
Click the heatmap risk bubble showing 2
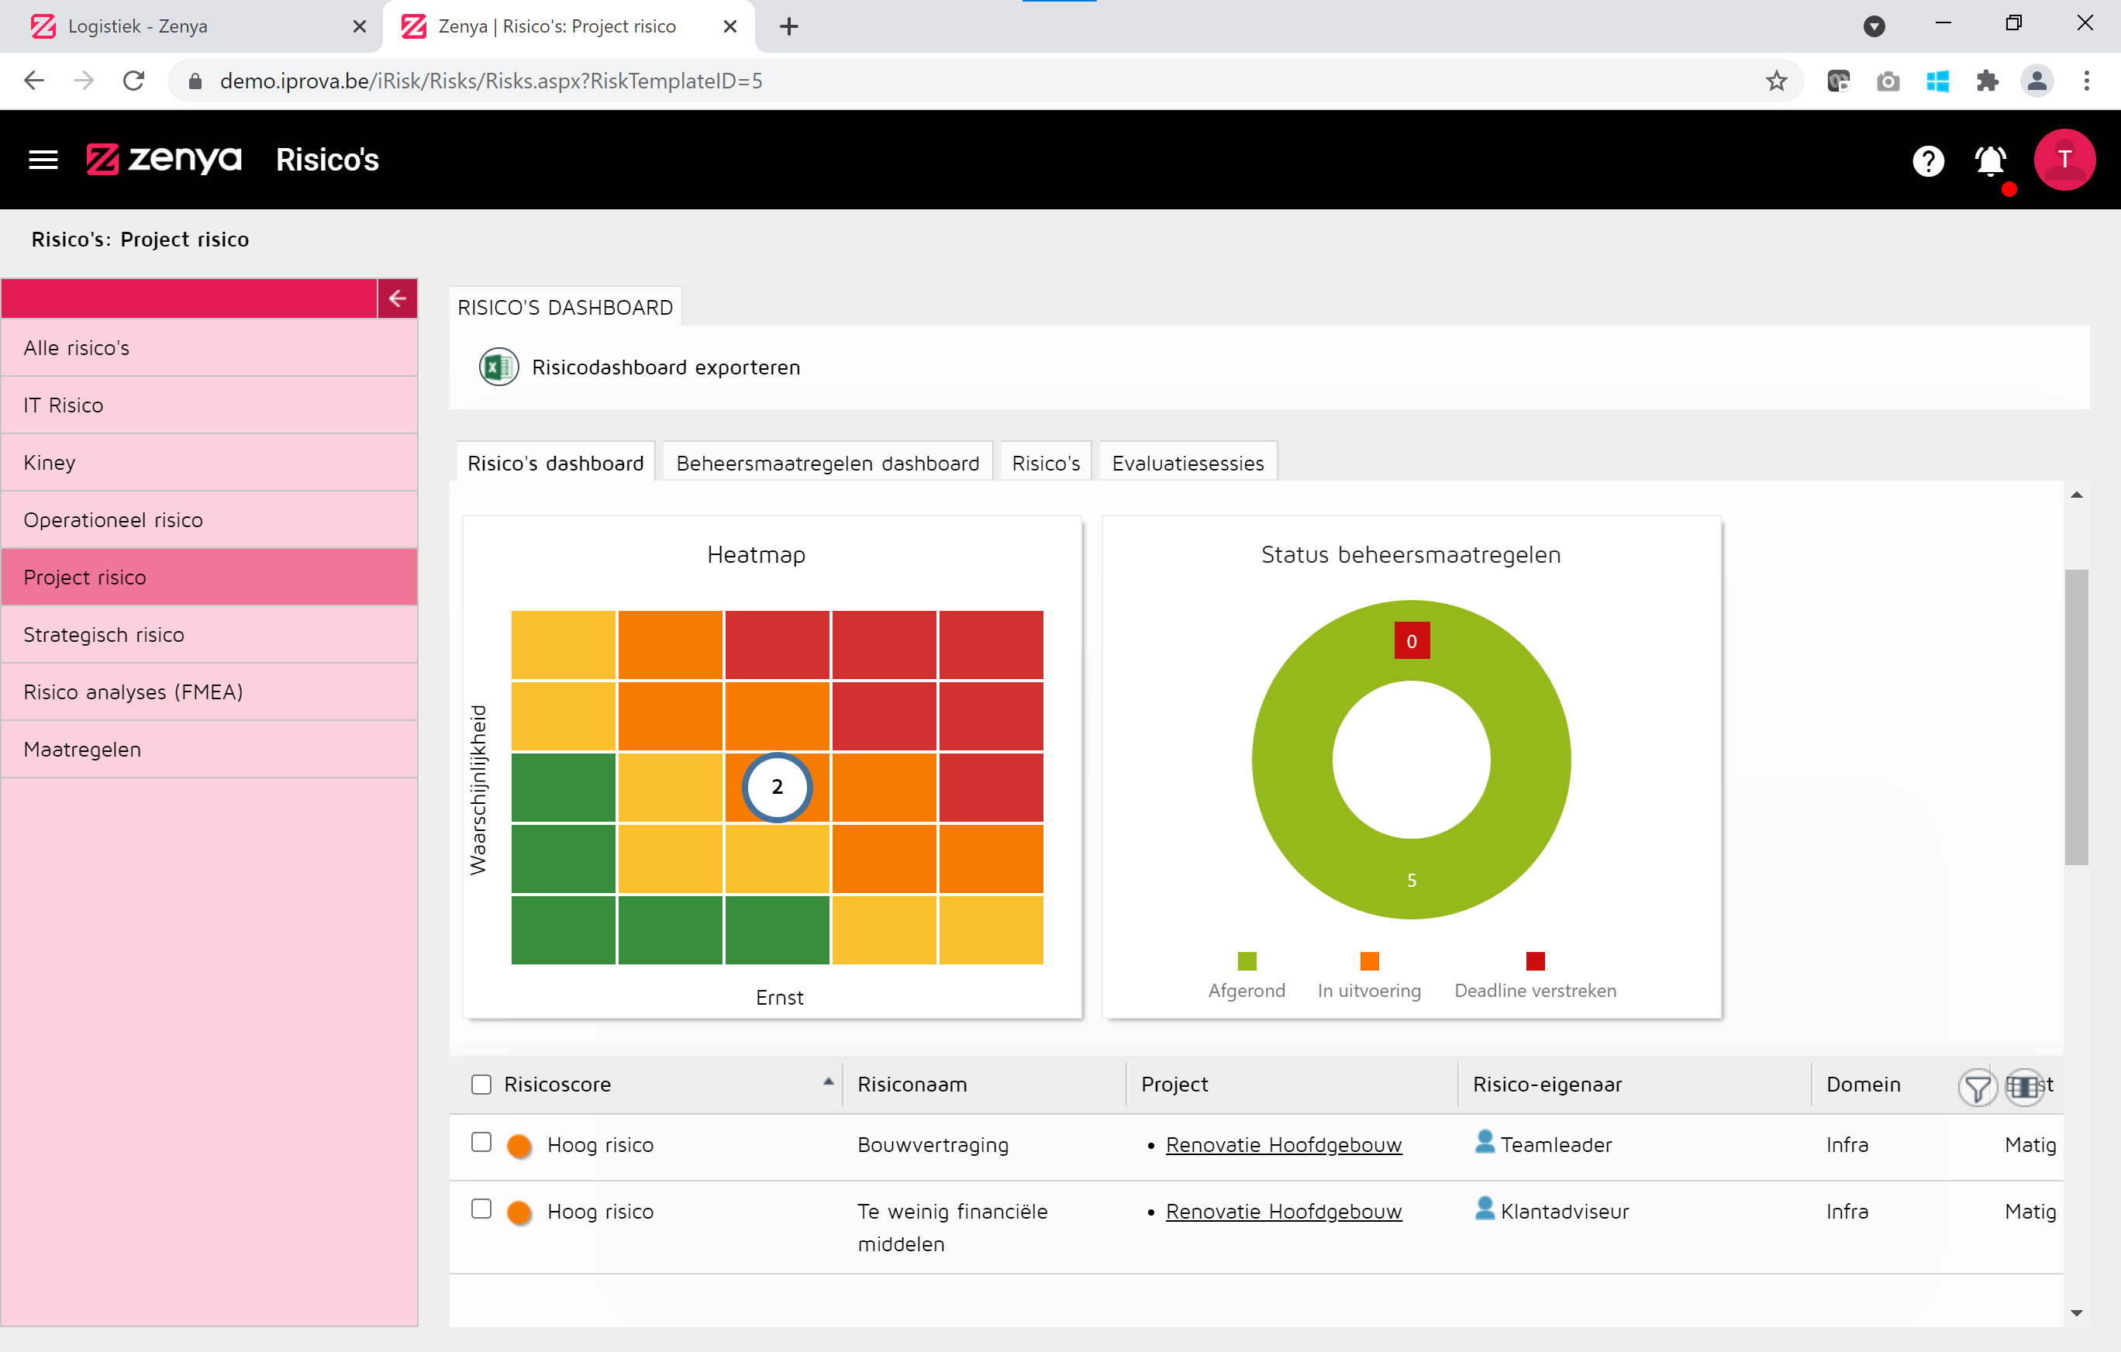[777, 787]
